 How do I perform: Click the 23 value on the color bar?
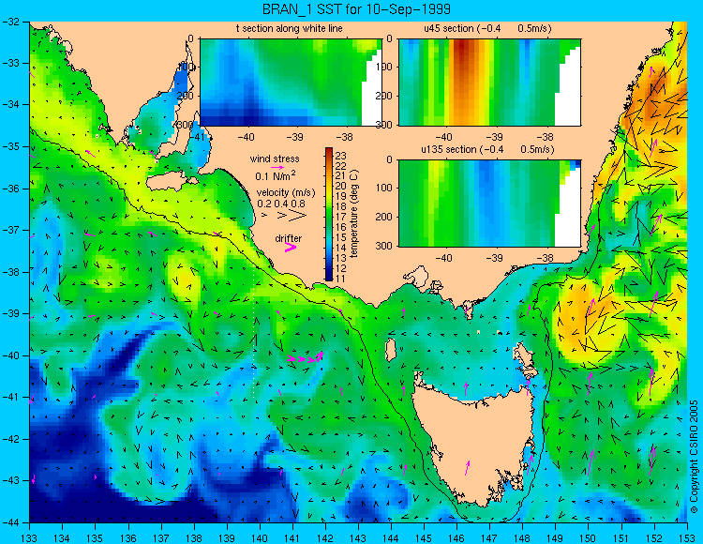(x=341, y=156)
